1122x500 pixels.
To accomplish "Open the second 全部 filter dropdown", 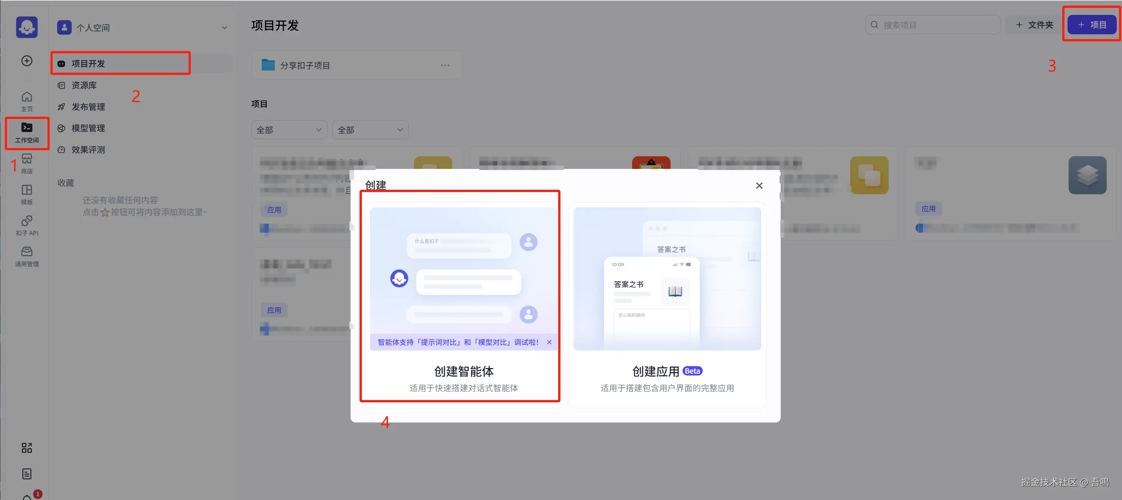I will [x=370, y=129].
